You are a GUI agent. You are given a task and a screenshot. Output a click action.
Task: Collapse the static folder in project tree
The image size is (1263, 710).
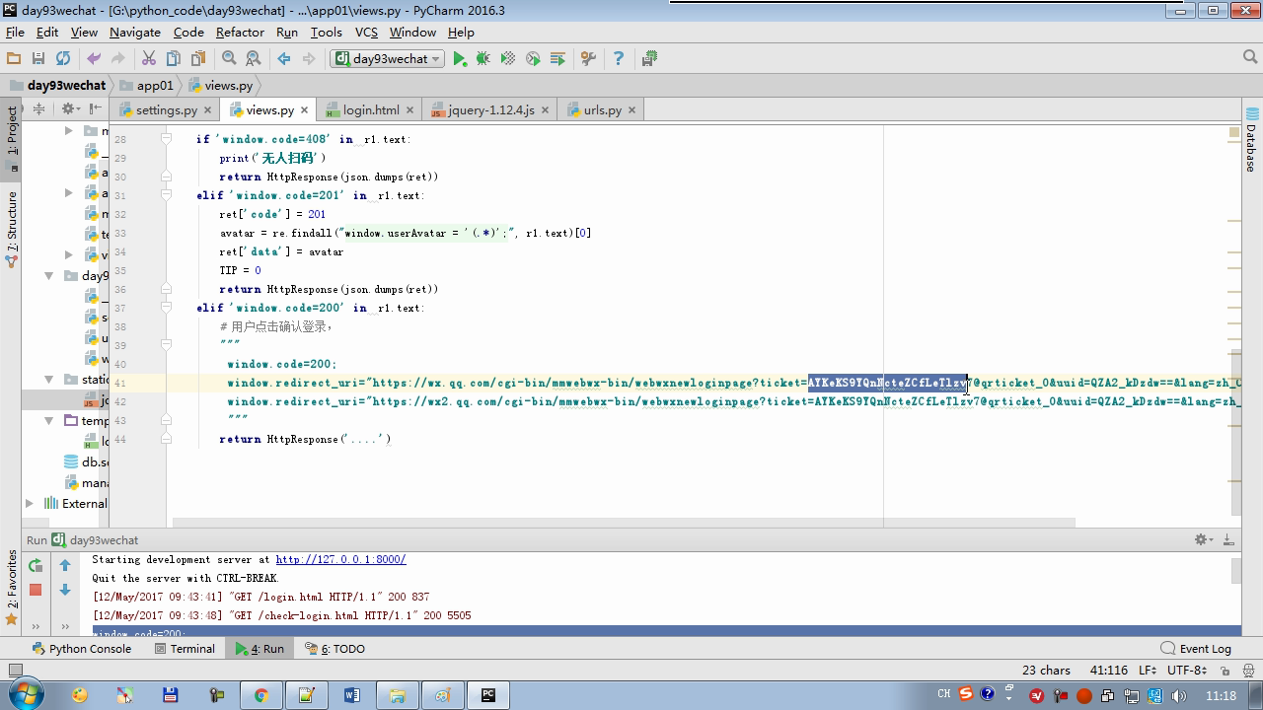48,379
